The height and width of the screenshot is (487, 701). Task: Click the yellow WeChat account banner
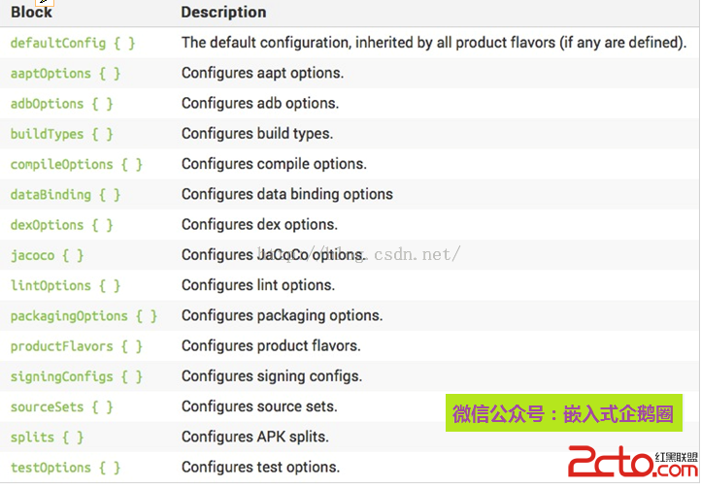pyautogui.click(x=563, y=414)
